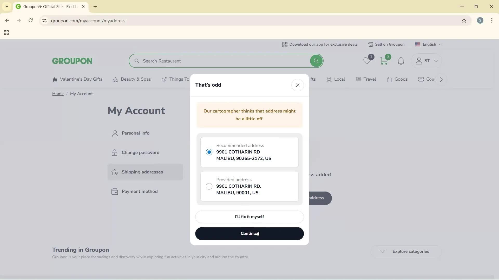Choose I'll fix it myself

[x=249, y=217]
